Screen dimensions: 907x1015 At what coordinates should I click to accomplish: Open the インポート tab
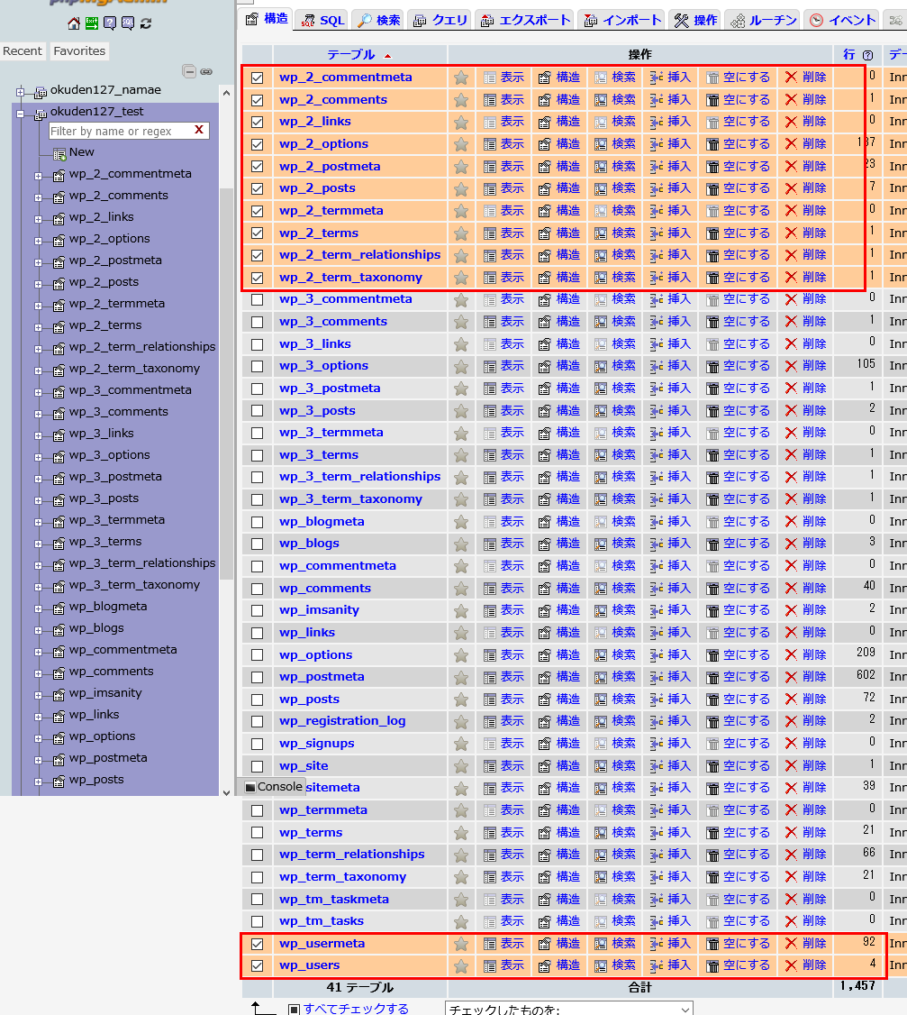[622, 20]
